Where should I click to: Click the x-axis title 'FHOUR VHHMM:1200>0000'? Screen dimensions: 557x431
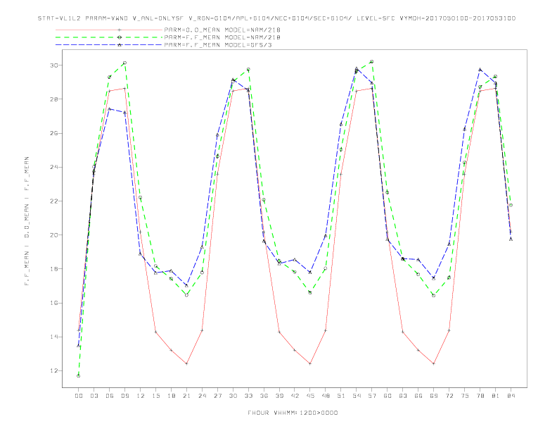coord(293,413)
